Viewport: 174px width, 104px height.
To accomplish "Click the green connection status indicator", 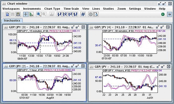I will tap(163, 14).
